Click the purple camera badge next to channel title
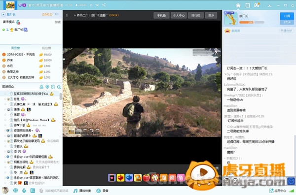This screenshot has height=195, width=296. tap(24, 5)
